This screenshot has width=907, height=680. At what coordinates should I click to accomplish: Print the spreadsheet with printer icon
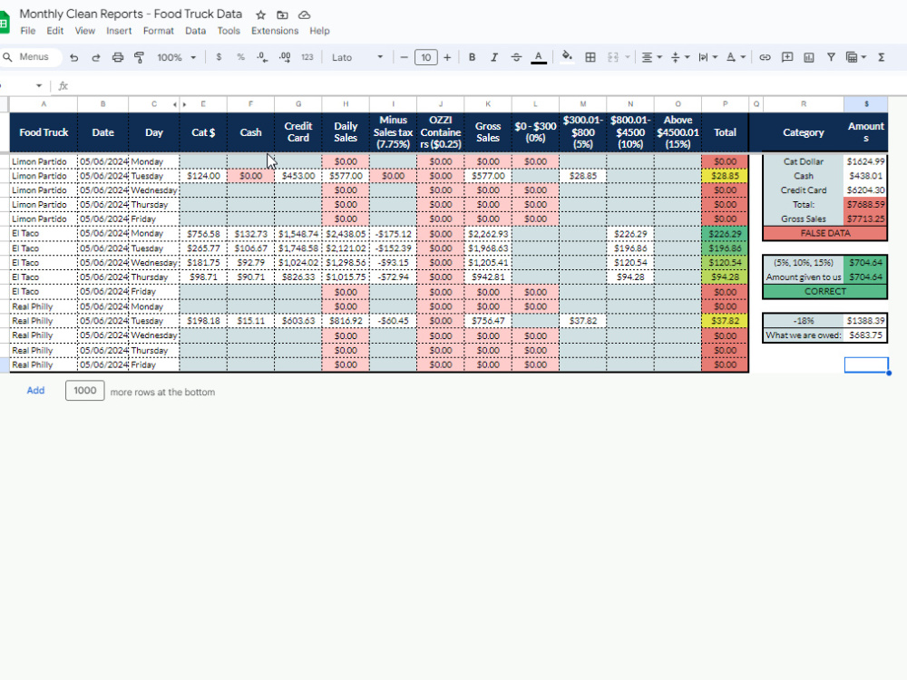(117, 57)
